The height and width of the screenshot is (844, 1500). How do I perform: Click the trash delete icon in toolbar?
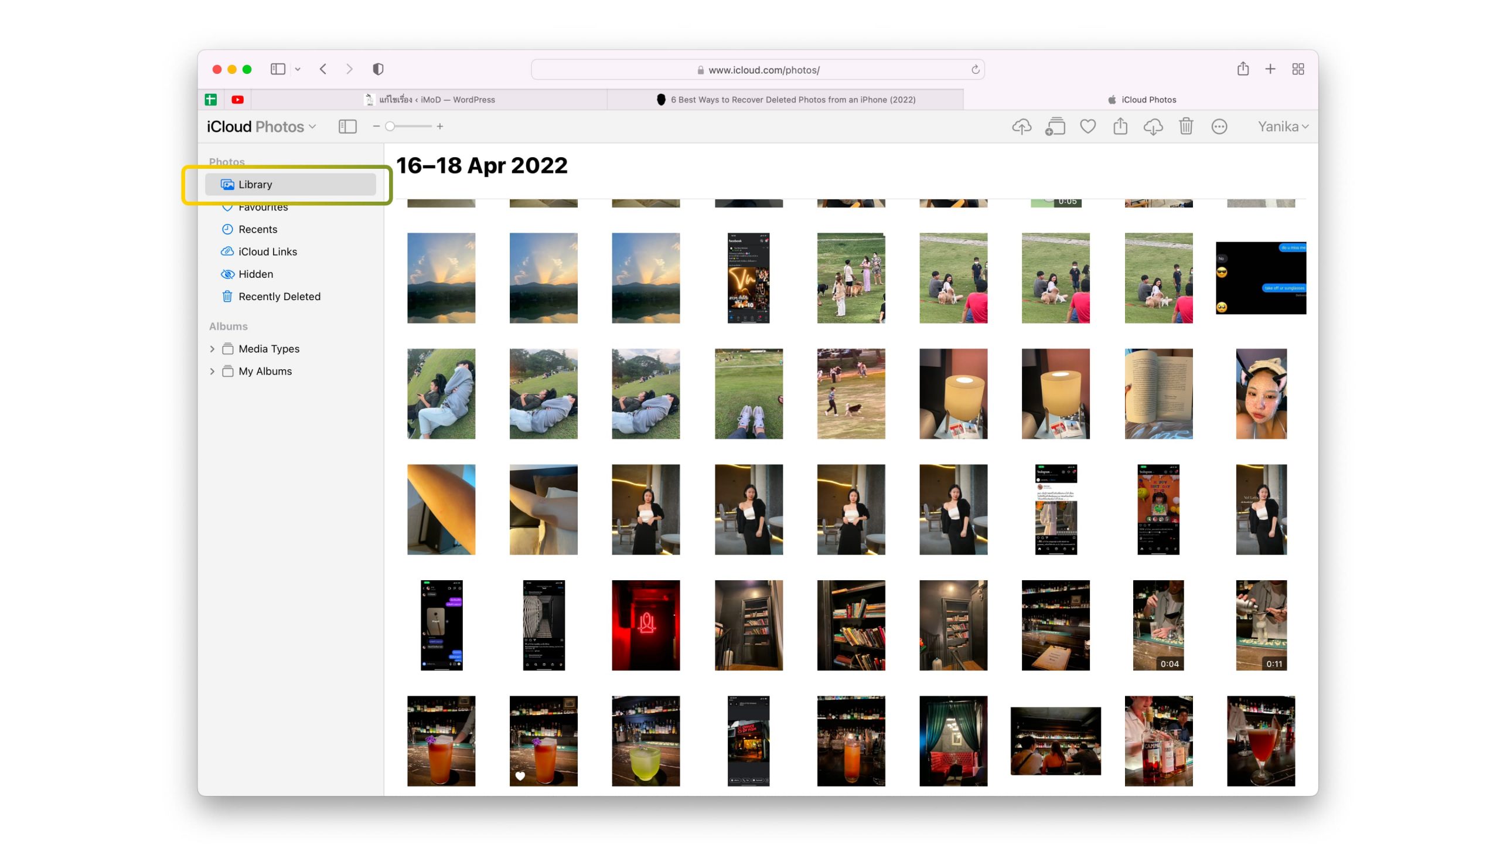click(1185, 127)
